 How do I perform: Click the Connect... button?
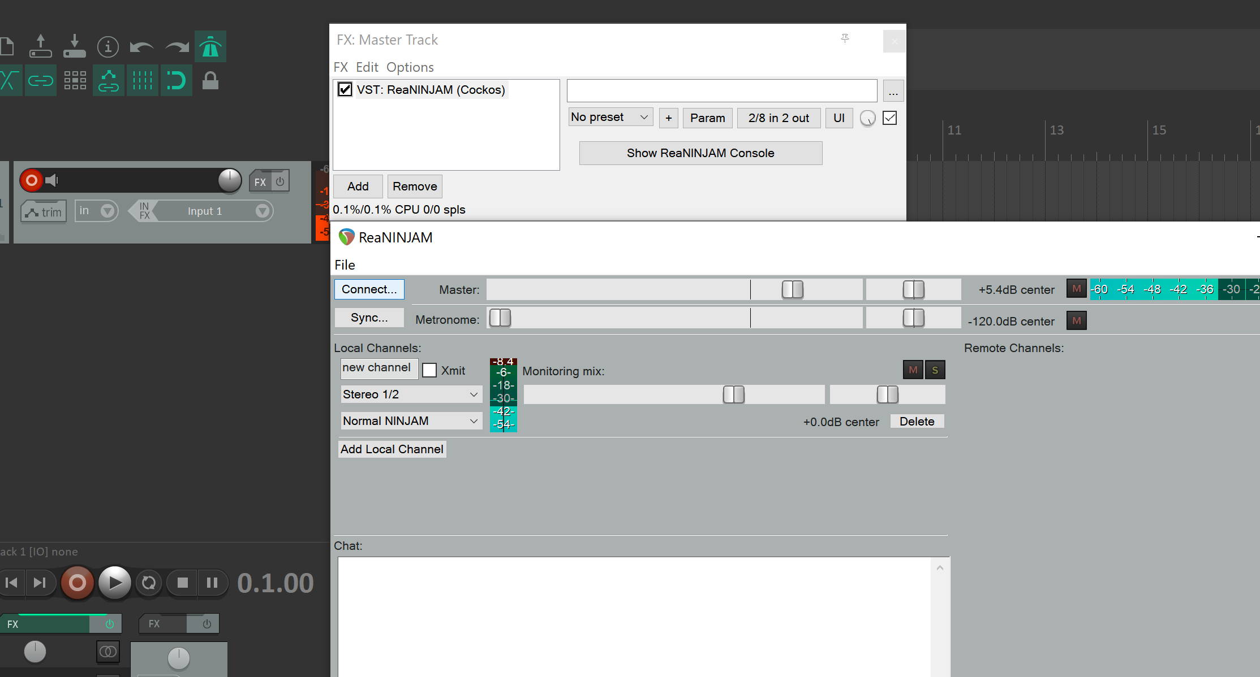(x=369, y=289)
